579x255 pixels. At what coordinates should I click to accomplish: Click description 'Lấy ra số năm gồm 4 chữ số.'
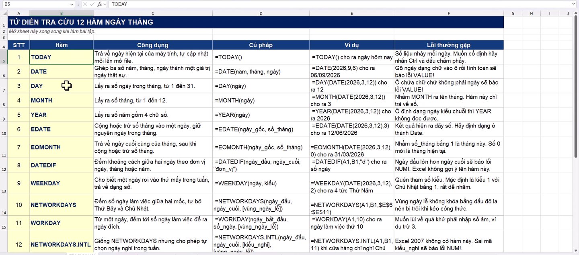click(x=153, y=115)
